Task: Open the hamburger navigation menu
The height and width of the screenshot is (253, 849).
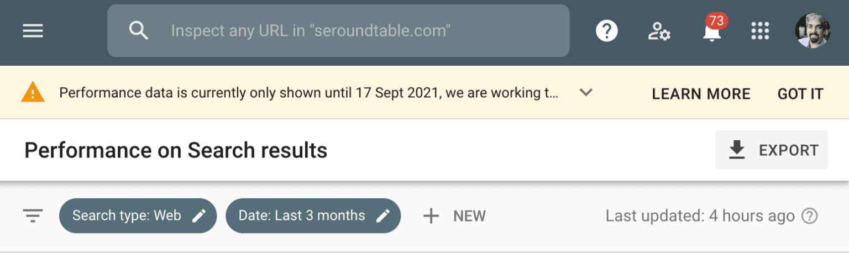Action: pyautogui.click(x=33, y=31)
